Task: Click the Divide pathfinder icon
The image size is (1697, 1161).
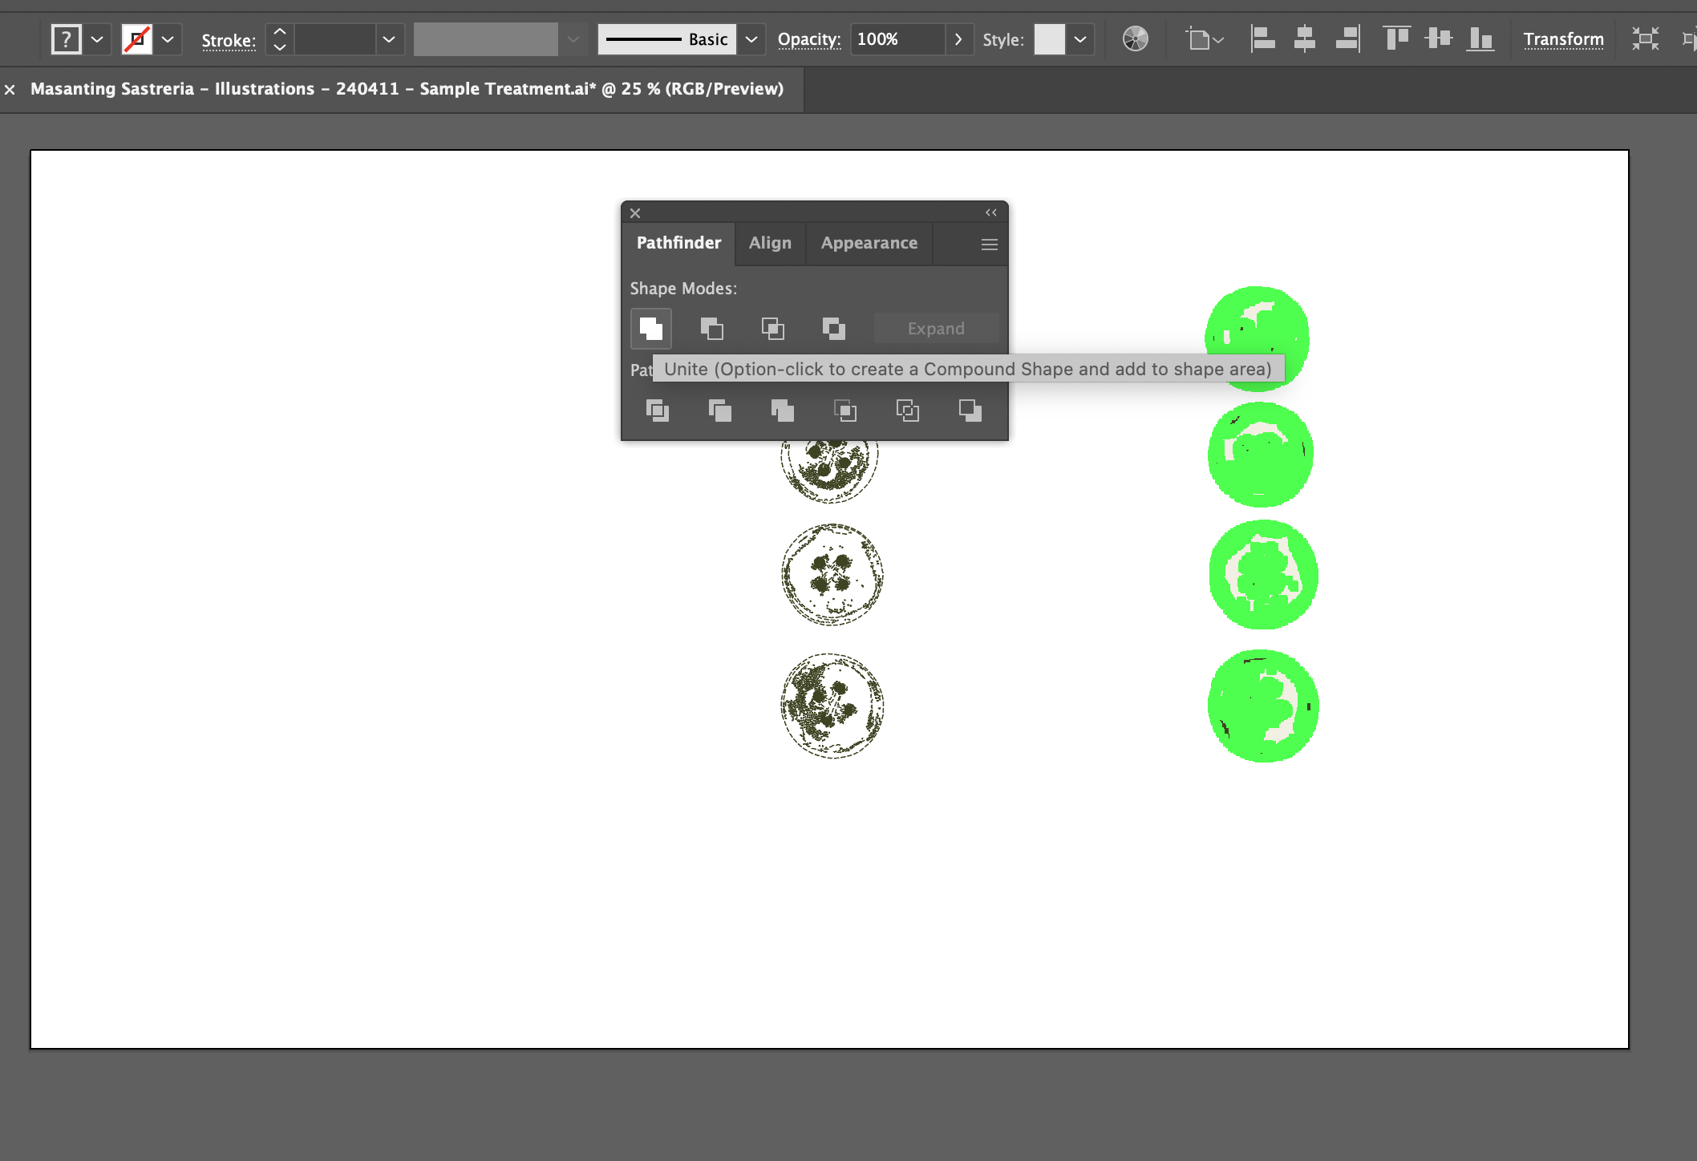Action: point(657,411)
